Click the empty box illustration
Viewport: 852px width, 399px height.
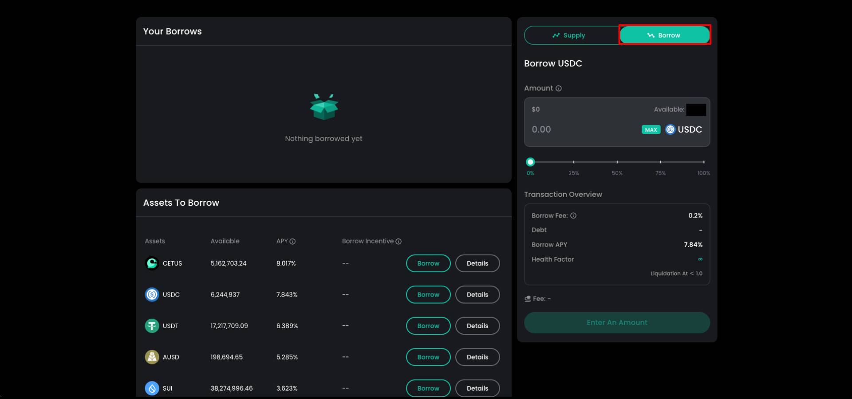pyautogui.click(x=324, y=107)
